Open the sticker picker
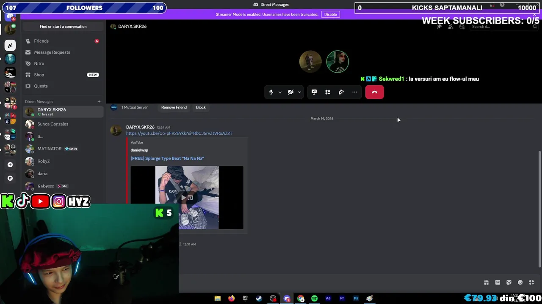 coord(509,282)
